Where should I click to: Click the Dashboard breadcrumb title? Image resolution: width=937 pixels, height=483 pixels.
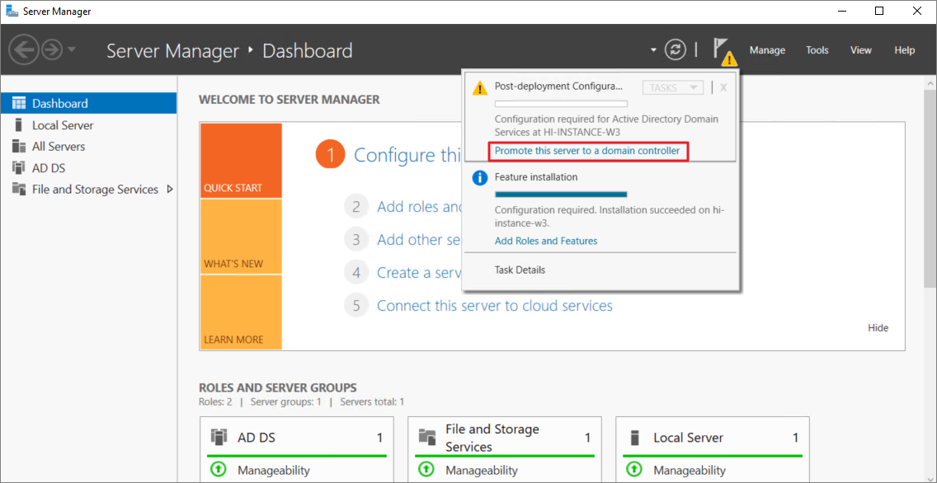(x=307, y=51)
